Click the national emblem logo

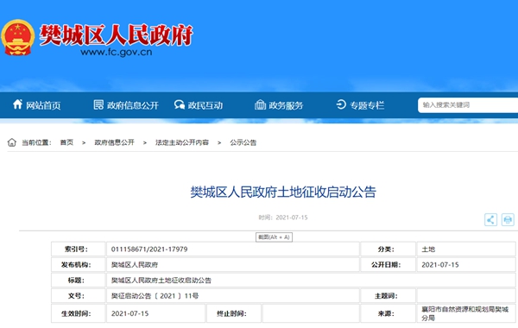(x=18, y=37)
